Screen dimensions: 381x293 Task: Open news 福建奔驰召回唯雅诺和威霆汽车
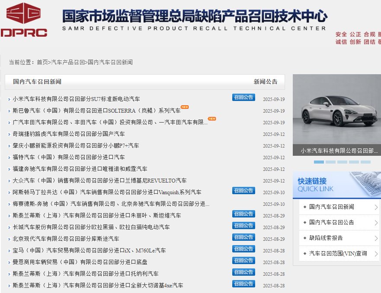80,169
